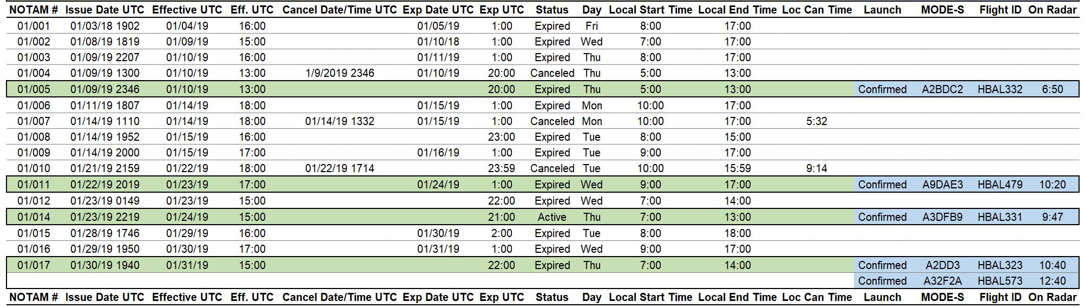Image resolution: width=1085 pixels, height=308 pixels.
Task: Click the Active status cell
Action: pos(551,217)
